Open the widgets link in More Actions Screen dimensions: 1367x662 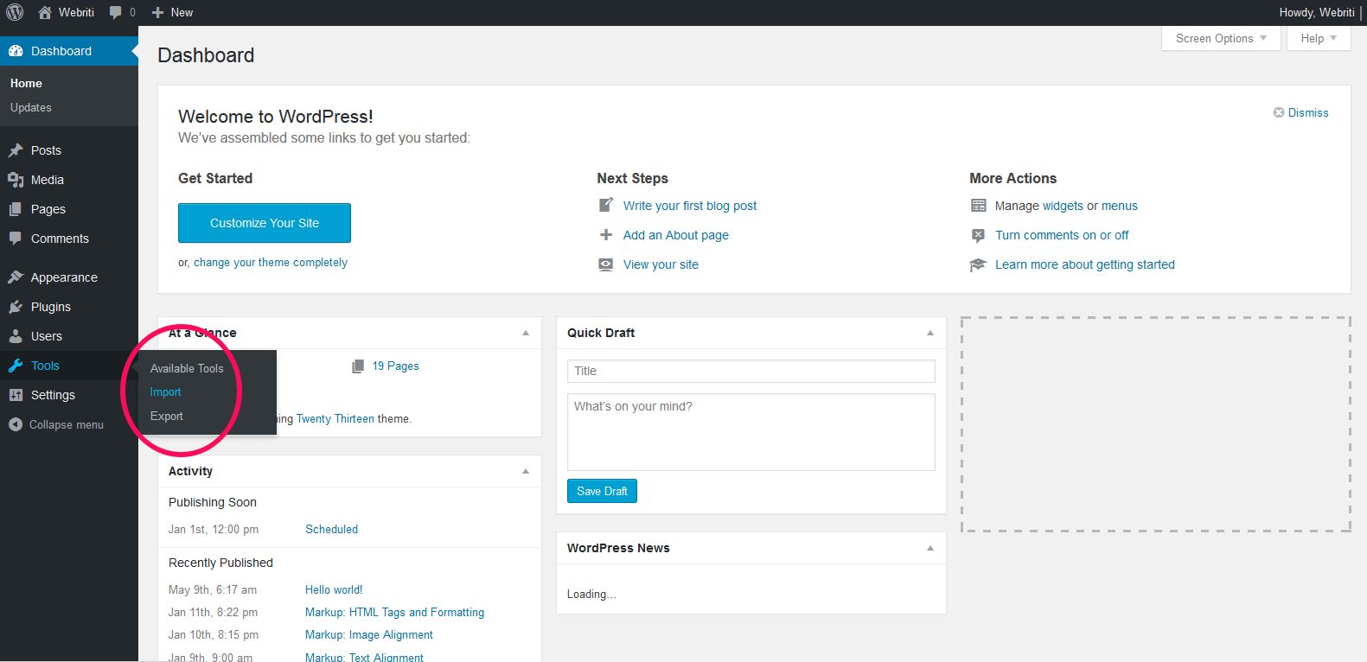[x=1063, y=206]
